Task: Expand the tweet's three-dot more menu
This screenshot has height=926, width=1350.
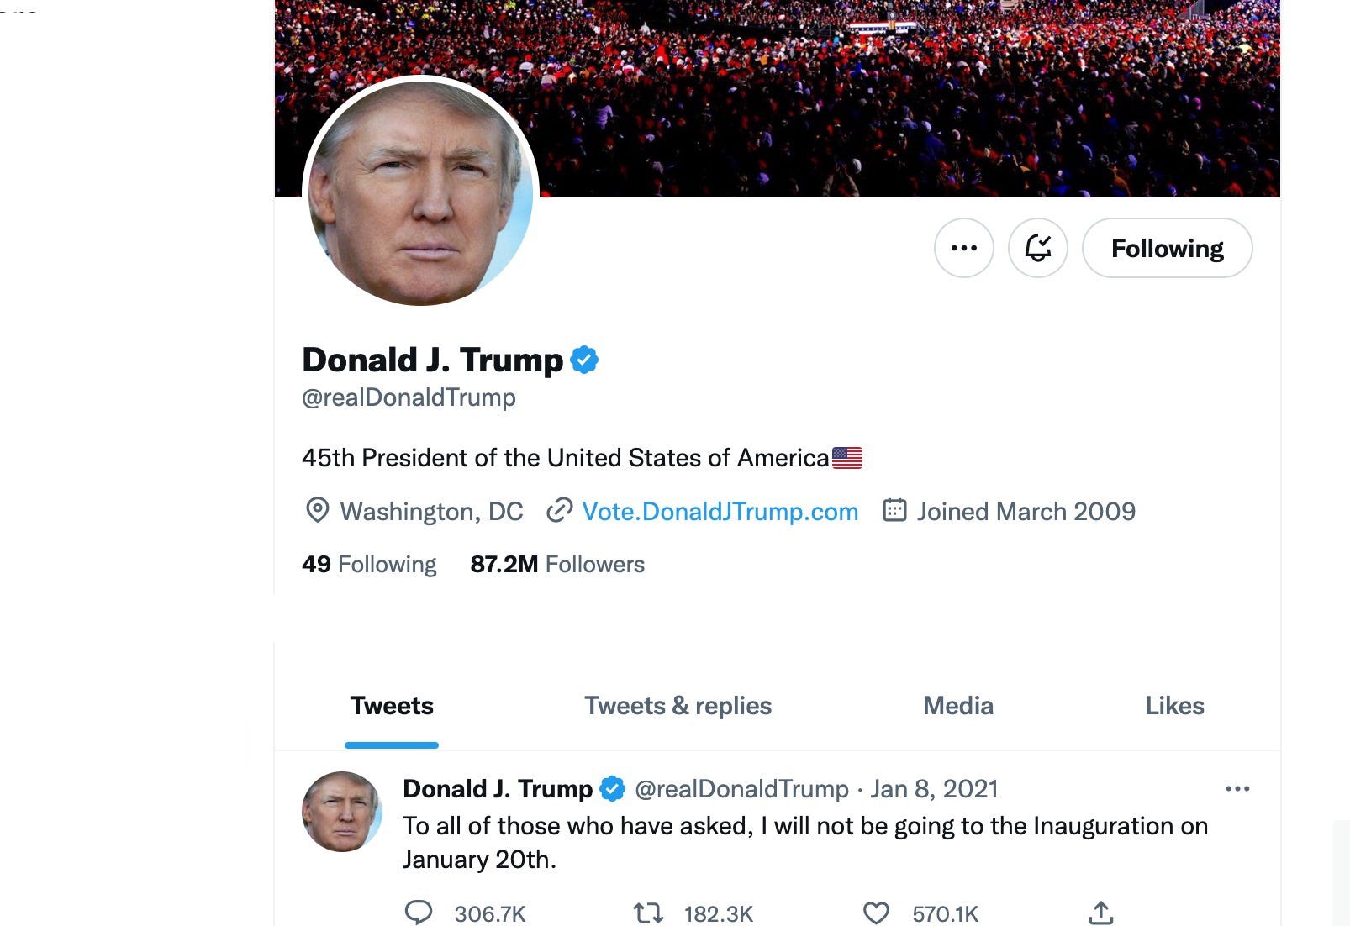Action: click(1237, 788)
